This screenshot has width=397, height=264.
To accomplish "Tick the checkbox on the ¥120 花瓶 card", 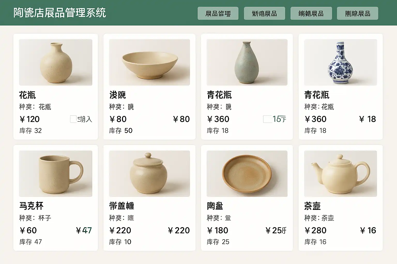I will pos(73,119).
